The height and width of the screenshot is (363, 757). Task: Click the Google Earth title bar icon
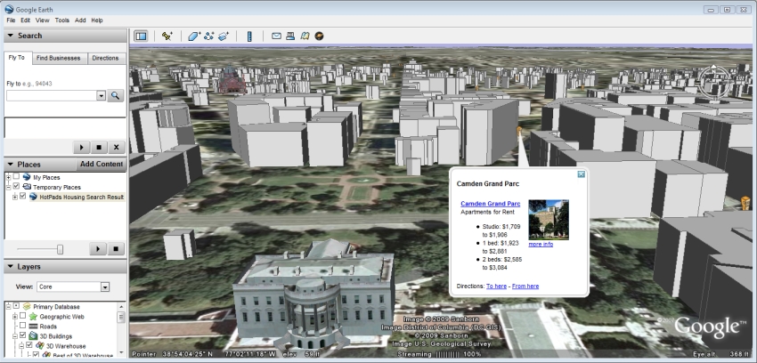click(9, 9)
